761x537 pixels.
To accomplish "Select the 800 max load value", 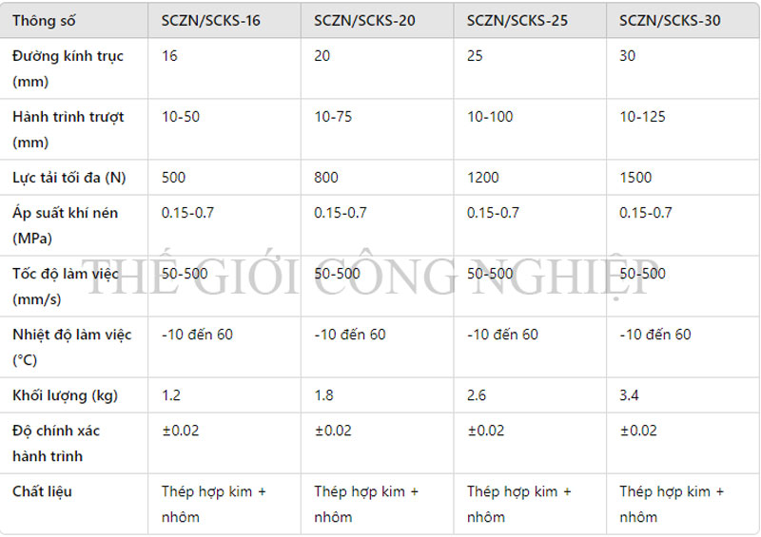I will [326, 178].
